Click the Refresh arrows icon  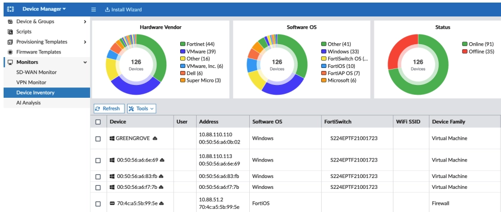point(98,109)
